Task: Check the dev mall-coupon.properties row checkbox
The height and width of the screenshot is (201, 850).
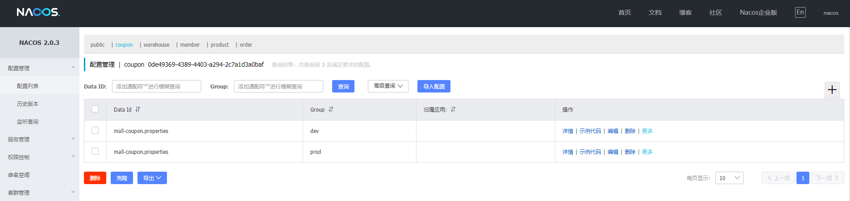Action: 95,130
